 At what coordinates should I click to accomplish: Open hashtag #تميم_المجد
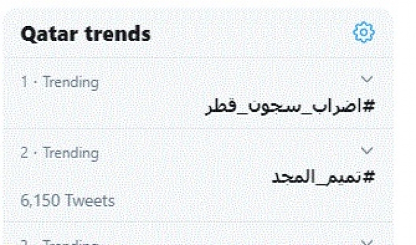click(324, 177)
